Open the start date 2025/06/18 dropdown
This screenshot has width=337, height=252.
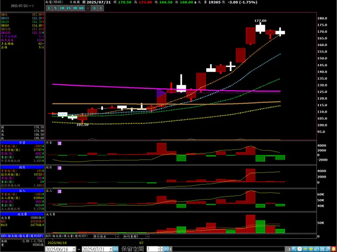(74, 249)
